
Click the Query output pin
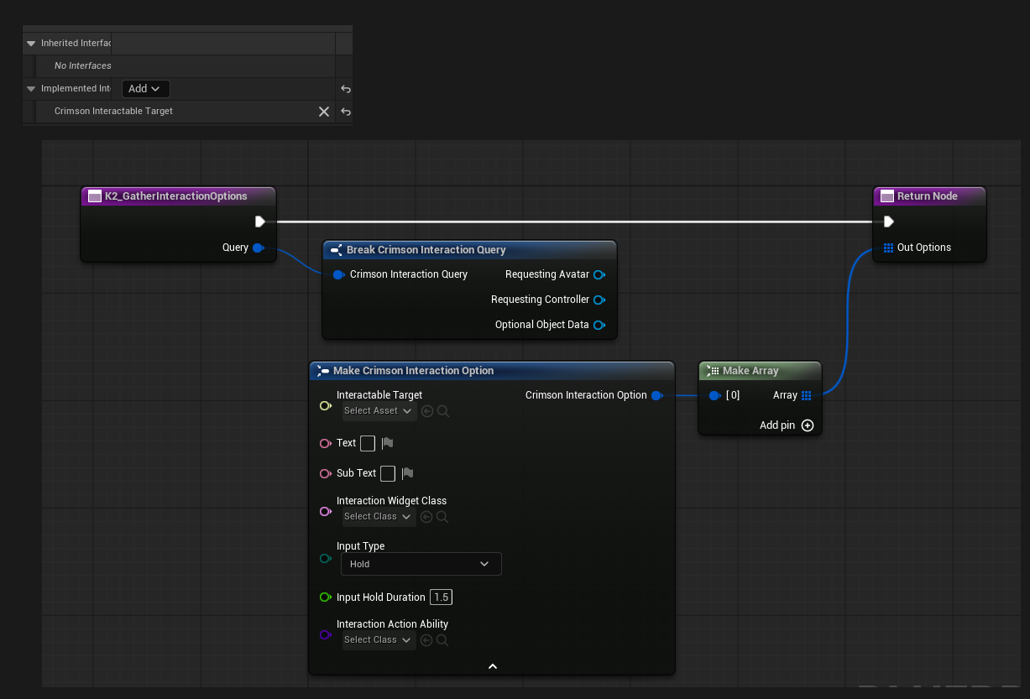pyautogui.click(x=259, y=248)
